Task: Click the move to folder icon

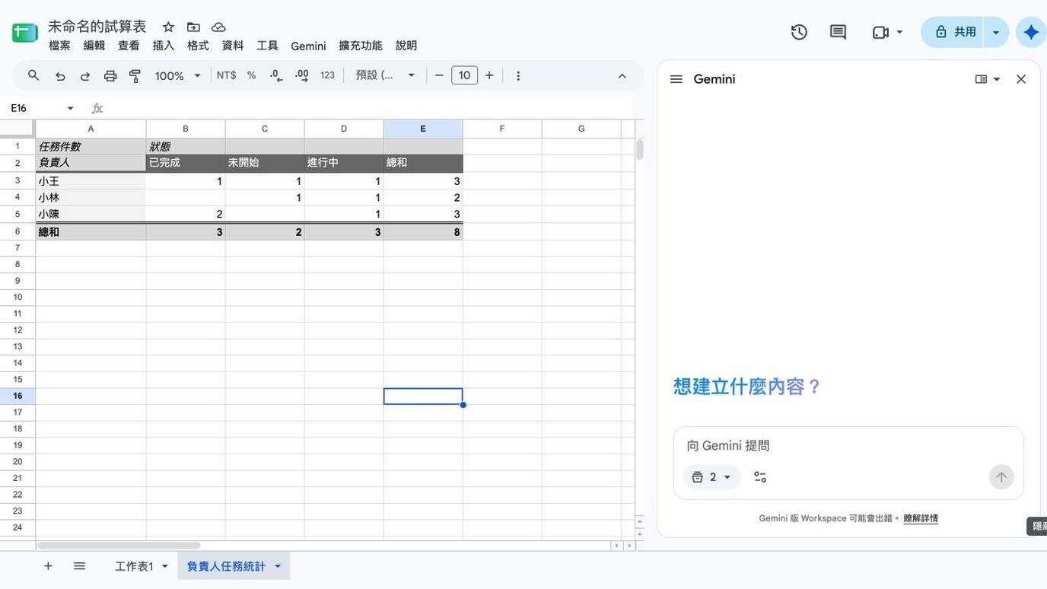Action: click(193, 27)
